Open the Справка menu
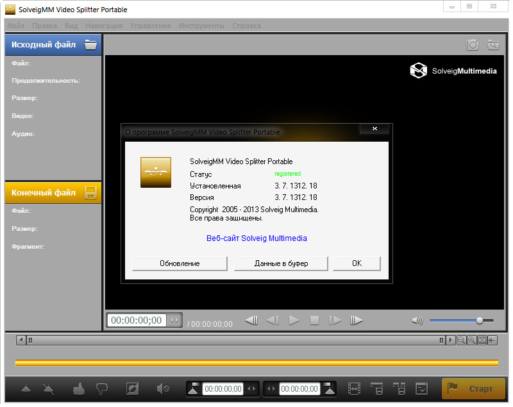 coord(246,26)
